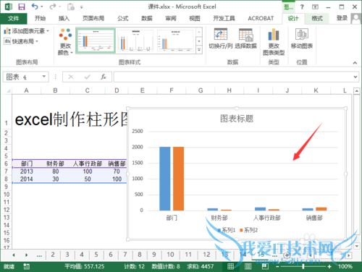Switch to Normal view in status bar
This screenshot has width=362, height=272.
230,266
